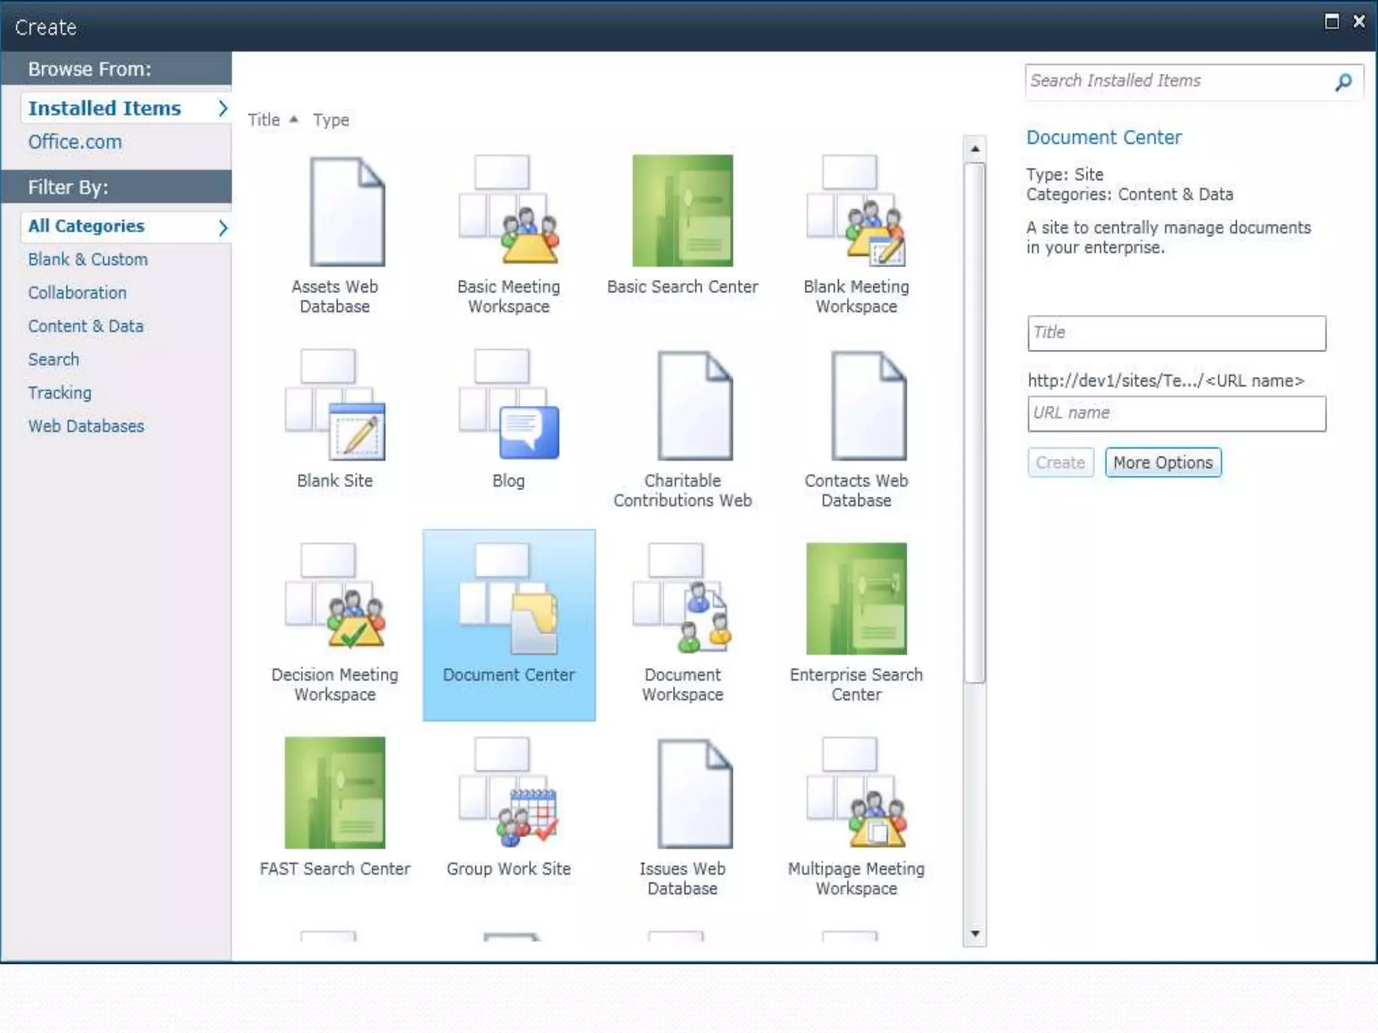Select the Assets Web Database template
Image resolution: width=1378 pixels, height=1033 pixels.
[x=334, y=211]
